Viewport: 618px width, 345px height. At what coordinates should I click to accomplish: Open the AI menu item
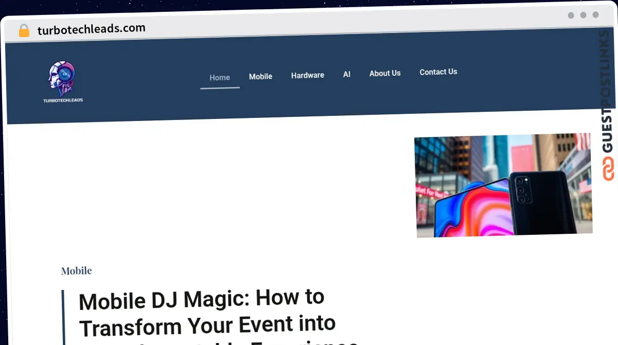click(x=347, y=74)
